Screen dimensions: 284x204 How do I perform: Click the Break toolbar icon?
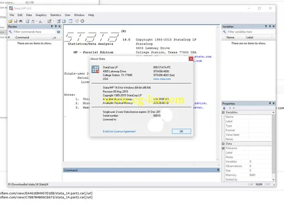82,21
